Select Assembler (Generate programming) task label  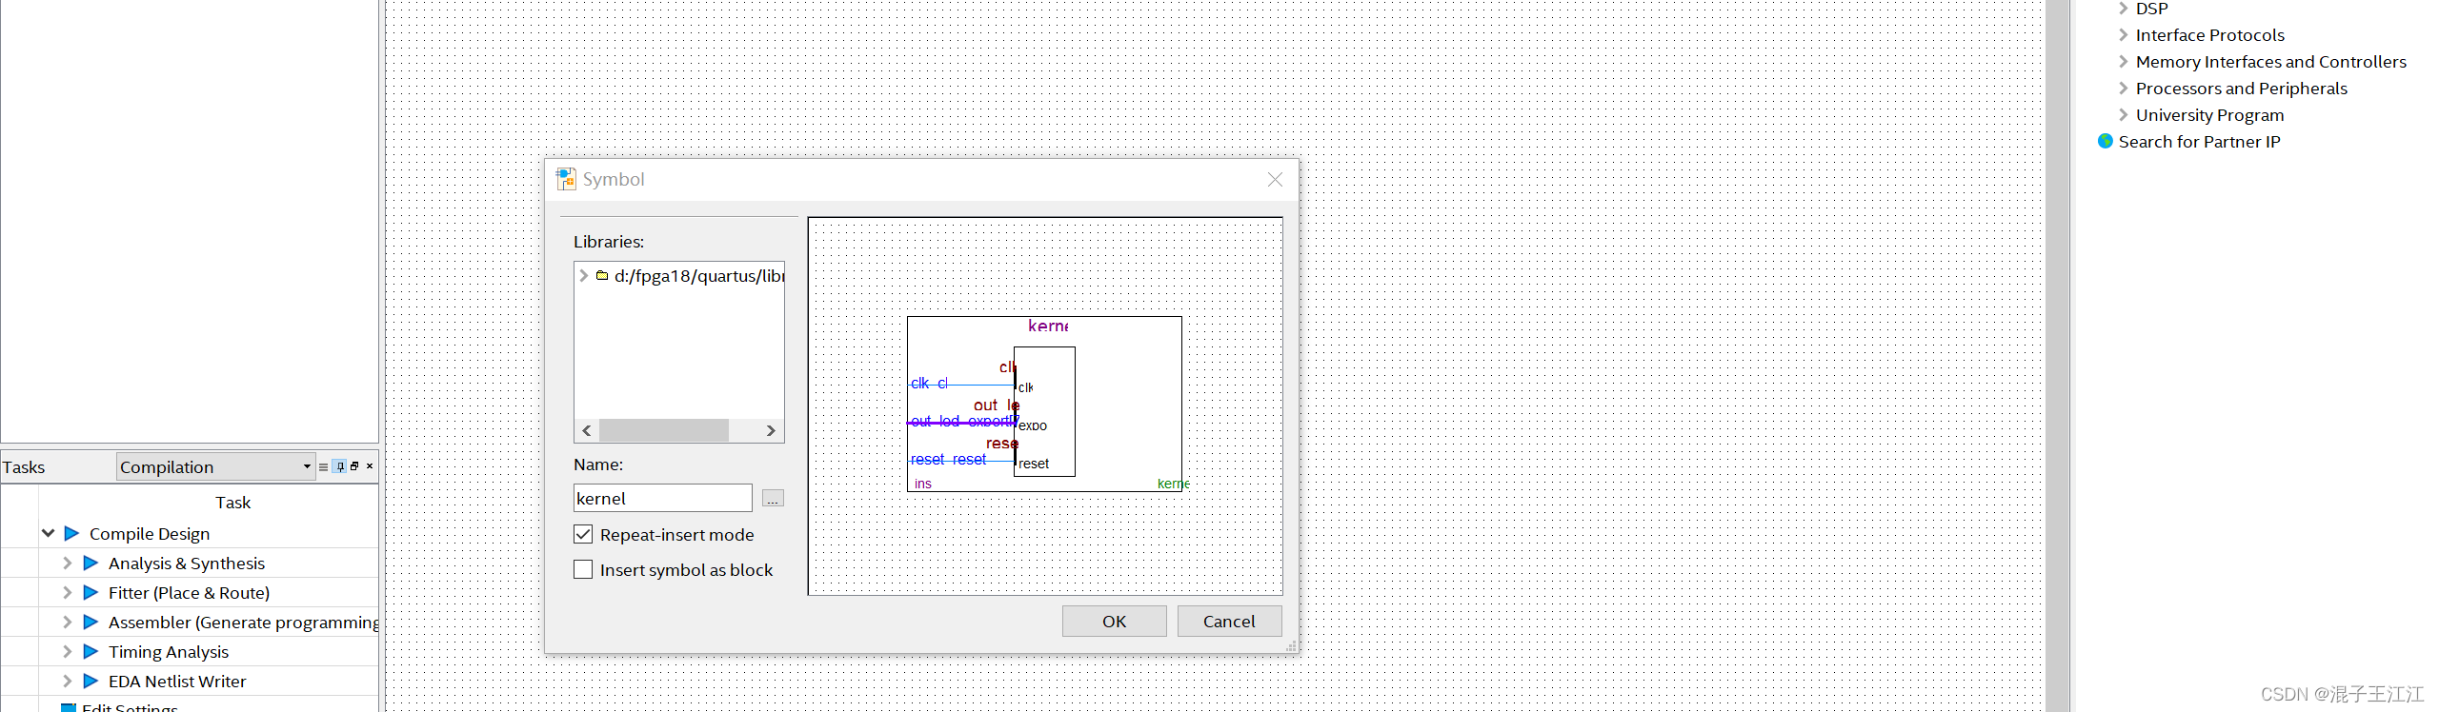coord(243,622)
